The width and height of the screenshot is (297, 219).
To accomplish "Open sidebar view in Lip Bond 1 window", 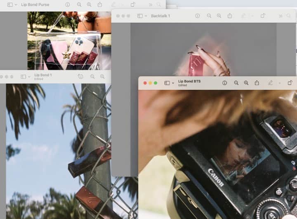I will tap(23, 77).
